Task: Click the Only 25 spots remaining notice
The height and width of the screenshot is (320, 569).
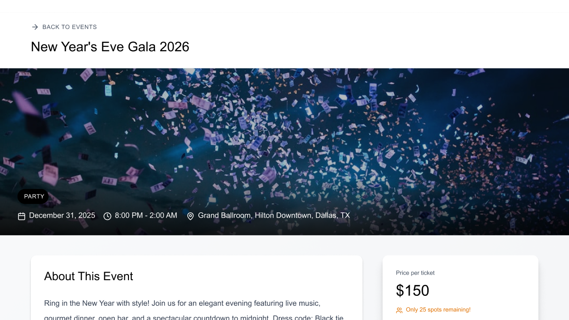Action: [x=438, y=310]
